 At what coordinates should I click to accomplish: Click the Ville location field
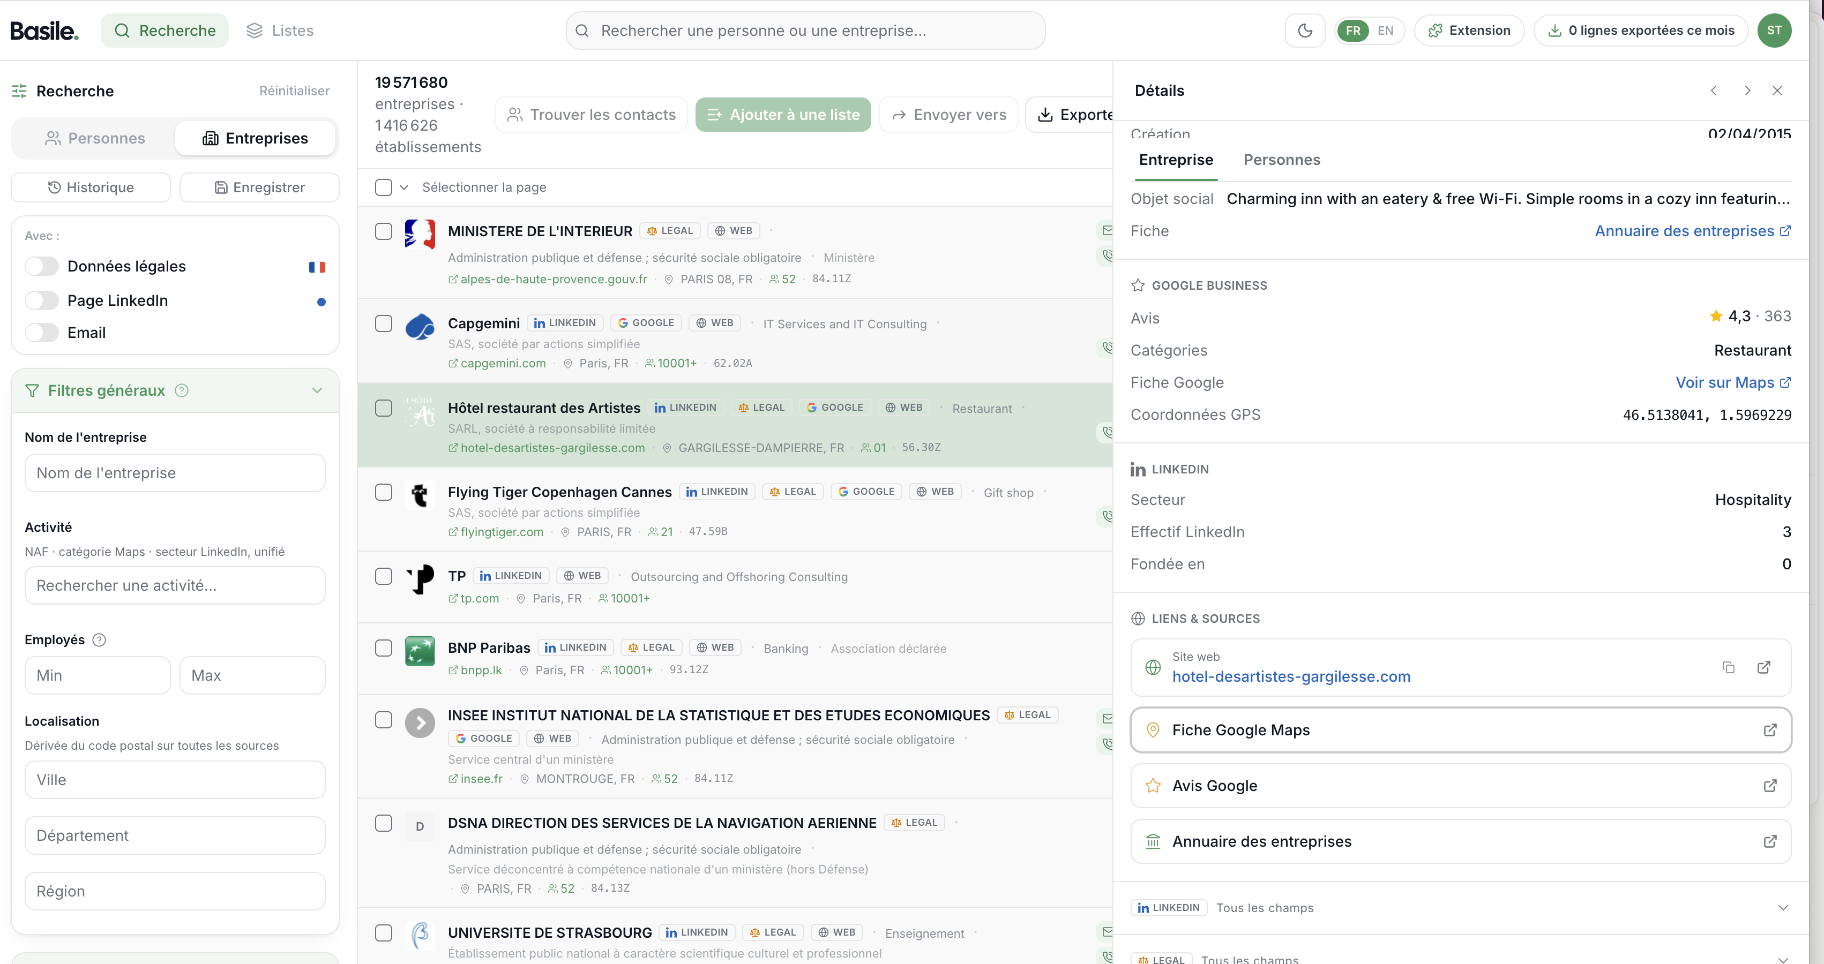point(175,779)
